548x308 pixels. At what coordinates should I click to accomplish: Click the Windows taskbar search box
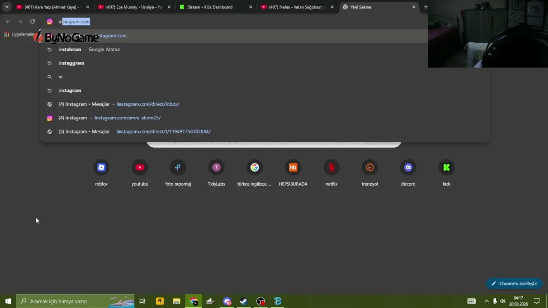[x=75, y=301]
